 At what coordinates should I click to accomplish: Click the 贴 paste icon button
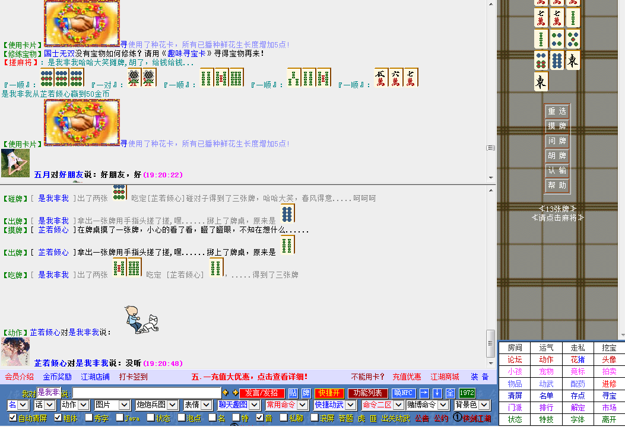[293, 393]
